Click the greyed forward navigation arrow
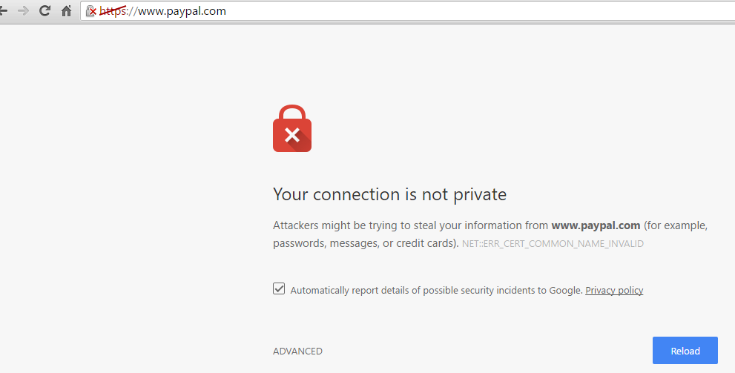This screenshot has height=373, width=735. [23, 11]
